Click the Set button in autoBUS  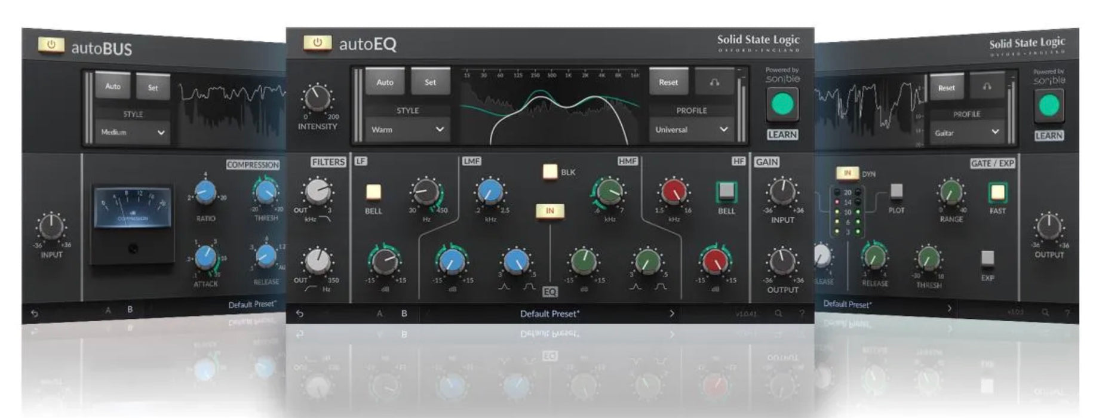coord(153,87)
